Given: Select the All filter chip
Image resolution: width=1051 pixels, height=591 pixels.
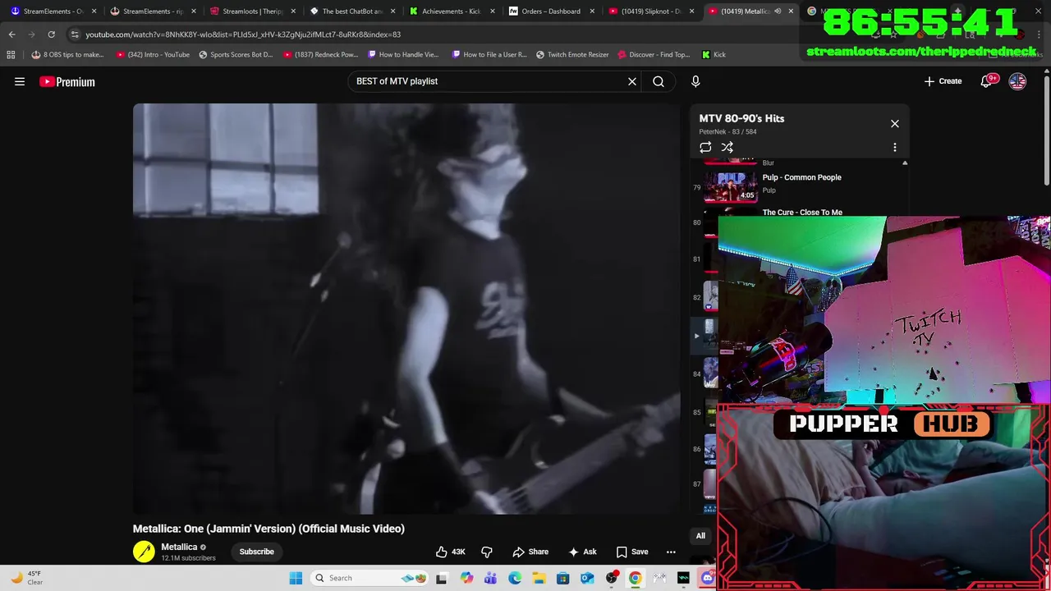Looking at the screenshot, I should pyautogui.click(x=700, y=536).
